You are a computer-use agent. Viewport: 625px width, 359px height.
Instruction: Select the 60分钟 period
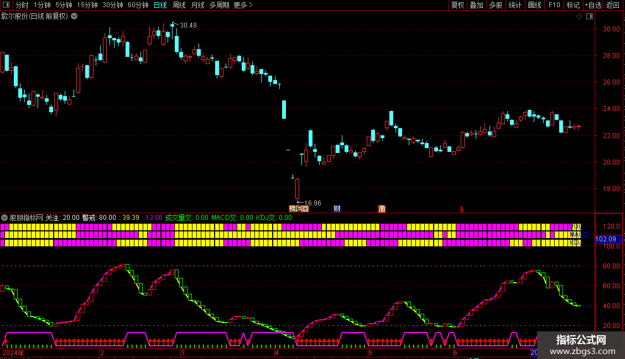click(138, 5)
